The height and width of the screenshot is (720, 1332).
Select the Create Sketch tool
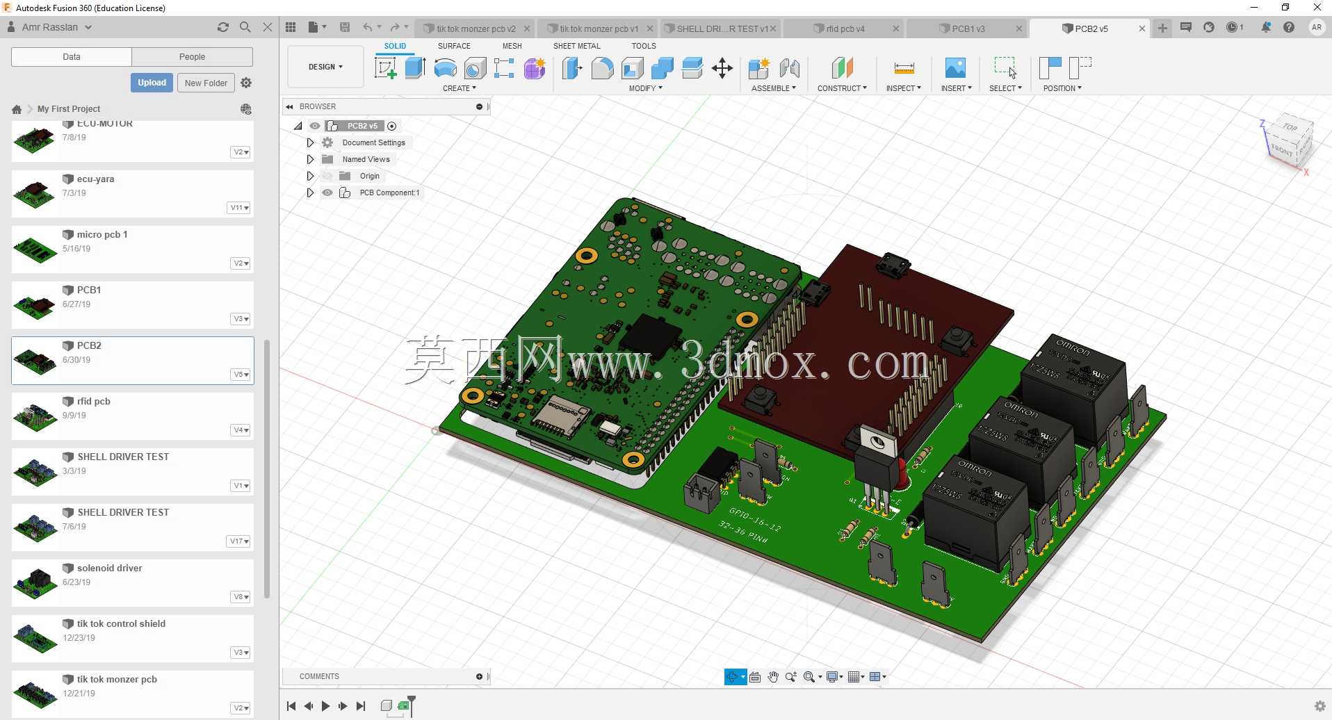point(385,68)
